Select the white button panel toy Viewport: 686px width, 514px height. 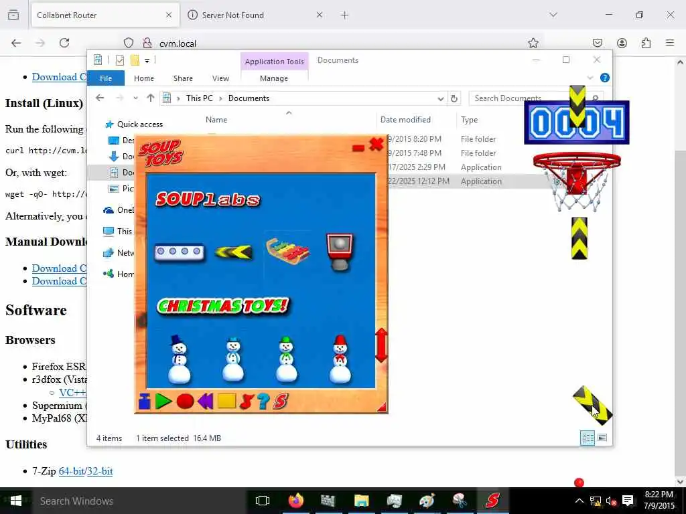180,252
